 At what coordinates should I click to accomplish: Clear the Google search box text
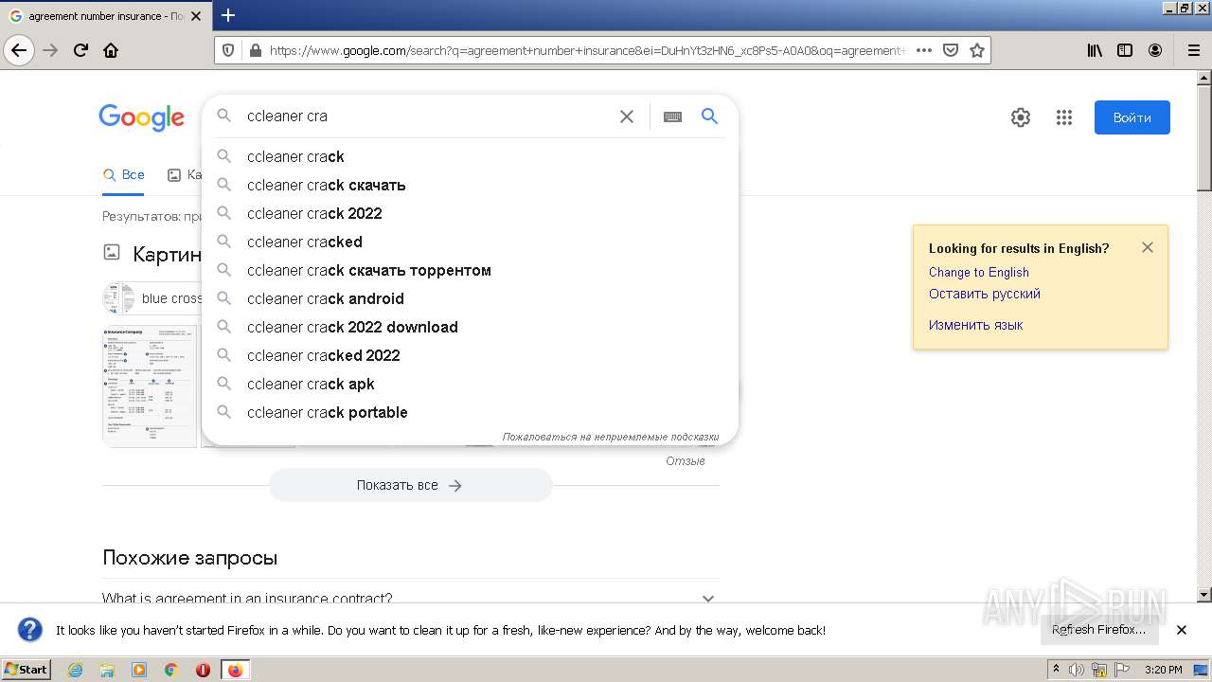(x=627, y=117)
